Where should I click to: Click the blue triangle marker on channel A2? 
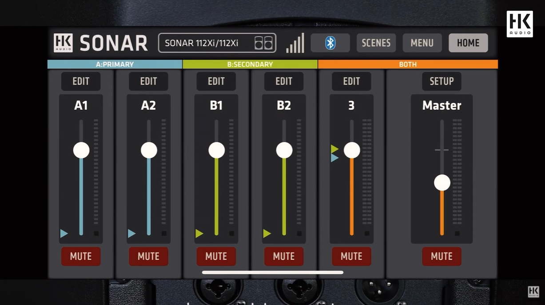coord(132,234)
